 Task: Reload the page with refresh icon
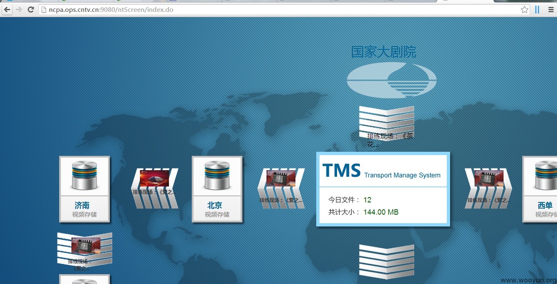pyautogui.click(x=31, y=9)
